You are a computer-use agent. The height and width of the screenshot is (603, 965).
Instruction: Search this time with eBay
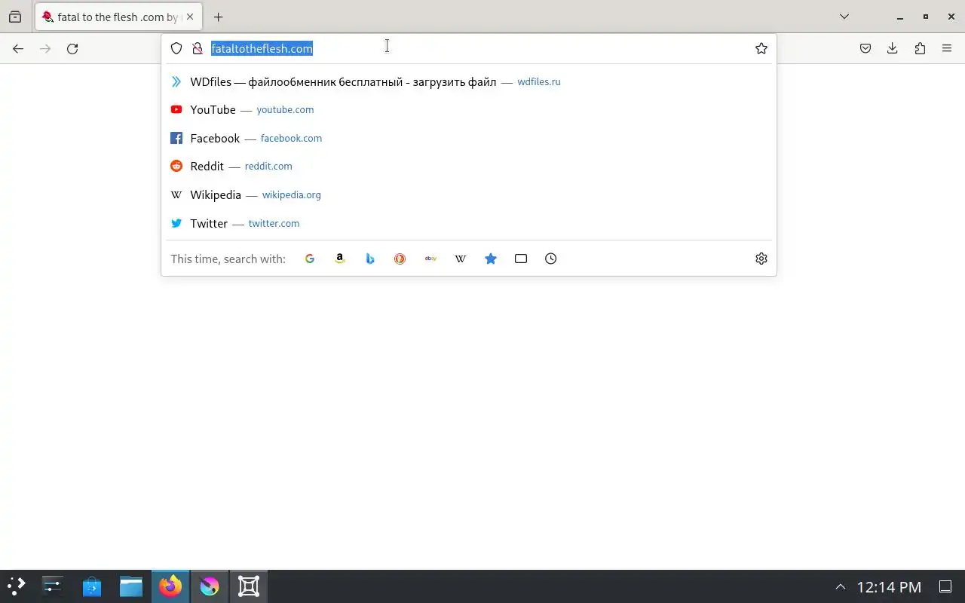[430, 259]
